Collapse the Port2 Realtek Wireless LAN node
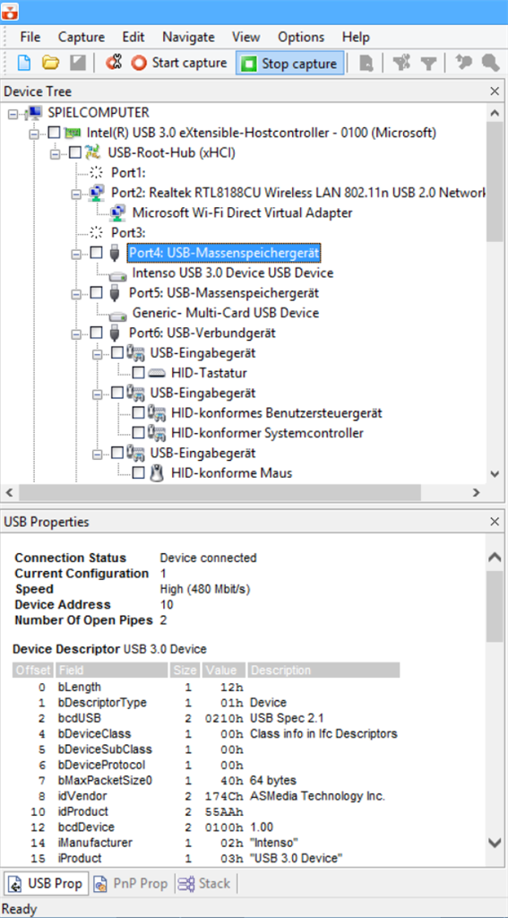This screenshot has height=918, width=508. 77,193
